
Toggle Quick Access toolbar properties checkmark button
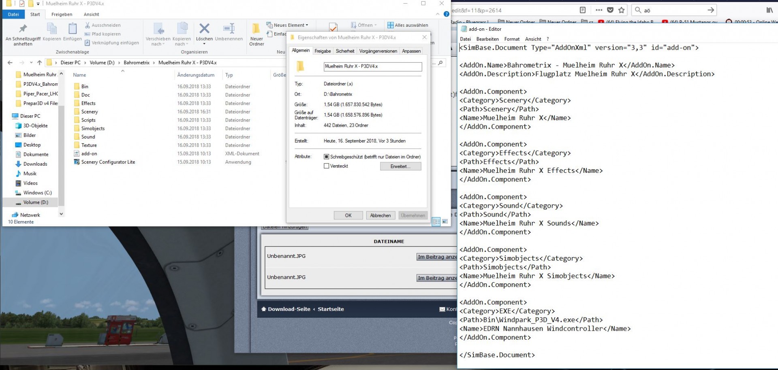pyautogui.click(x=21, y=4)
